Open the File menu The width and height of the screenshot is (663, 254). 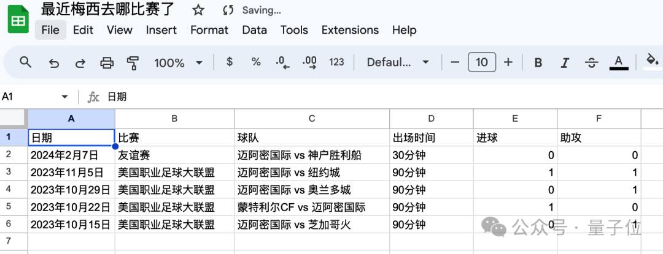pos(50,30)
